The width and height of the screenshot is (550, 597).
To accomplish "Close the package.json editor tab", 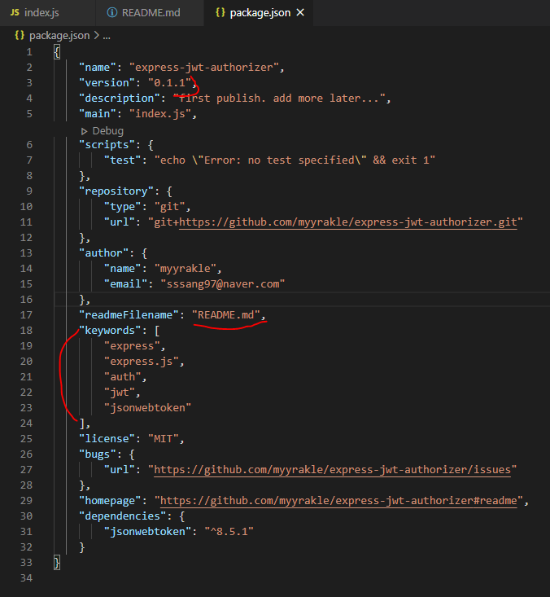I will 300,13.
